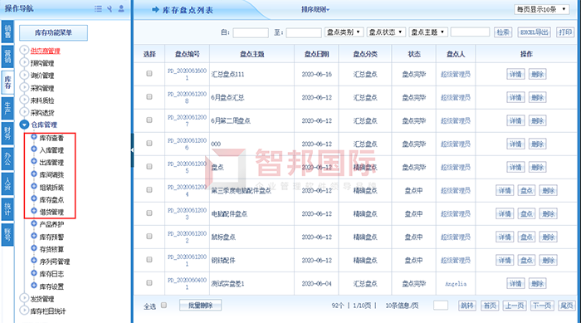This screenshot has width=581, height=323.
Task: Tick the checkbox for 汇总盘点111 row
Action: [x=149, y=73]
